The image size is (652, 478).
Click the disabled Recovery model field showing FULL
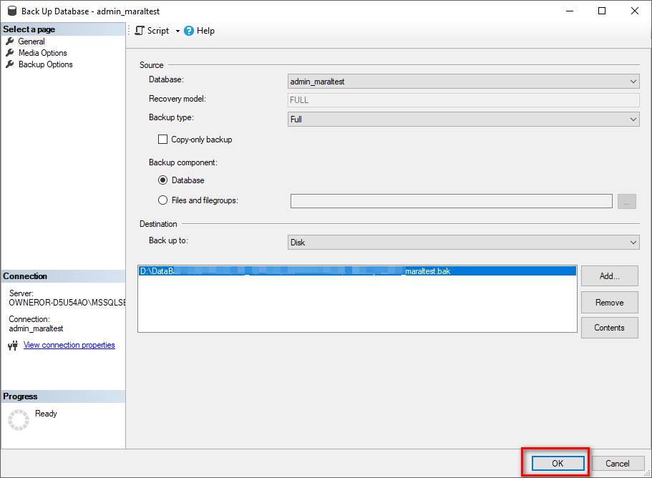[x=464, y=100]
